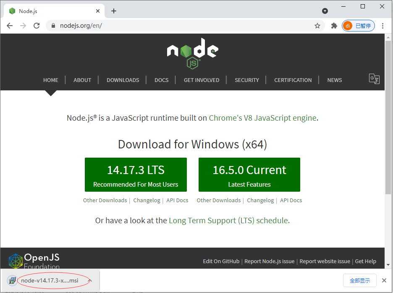Reload the Node.js page
Screen dimensions: 393x293
37,26
